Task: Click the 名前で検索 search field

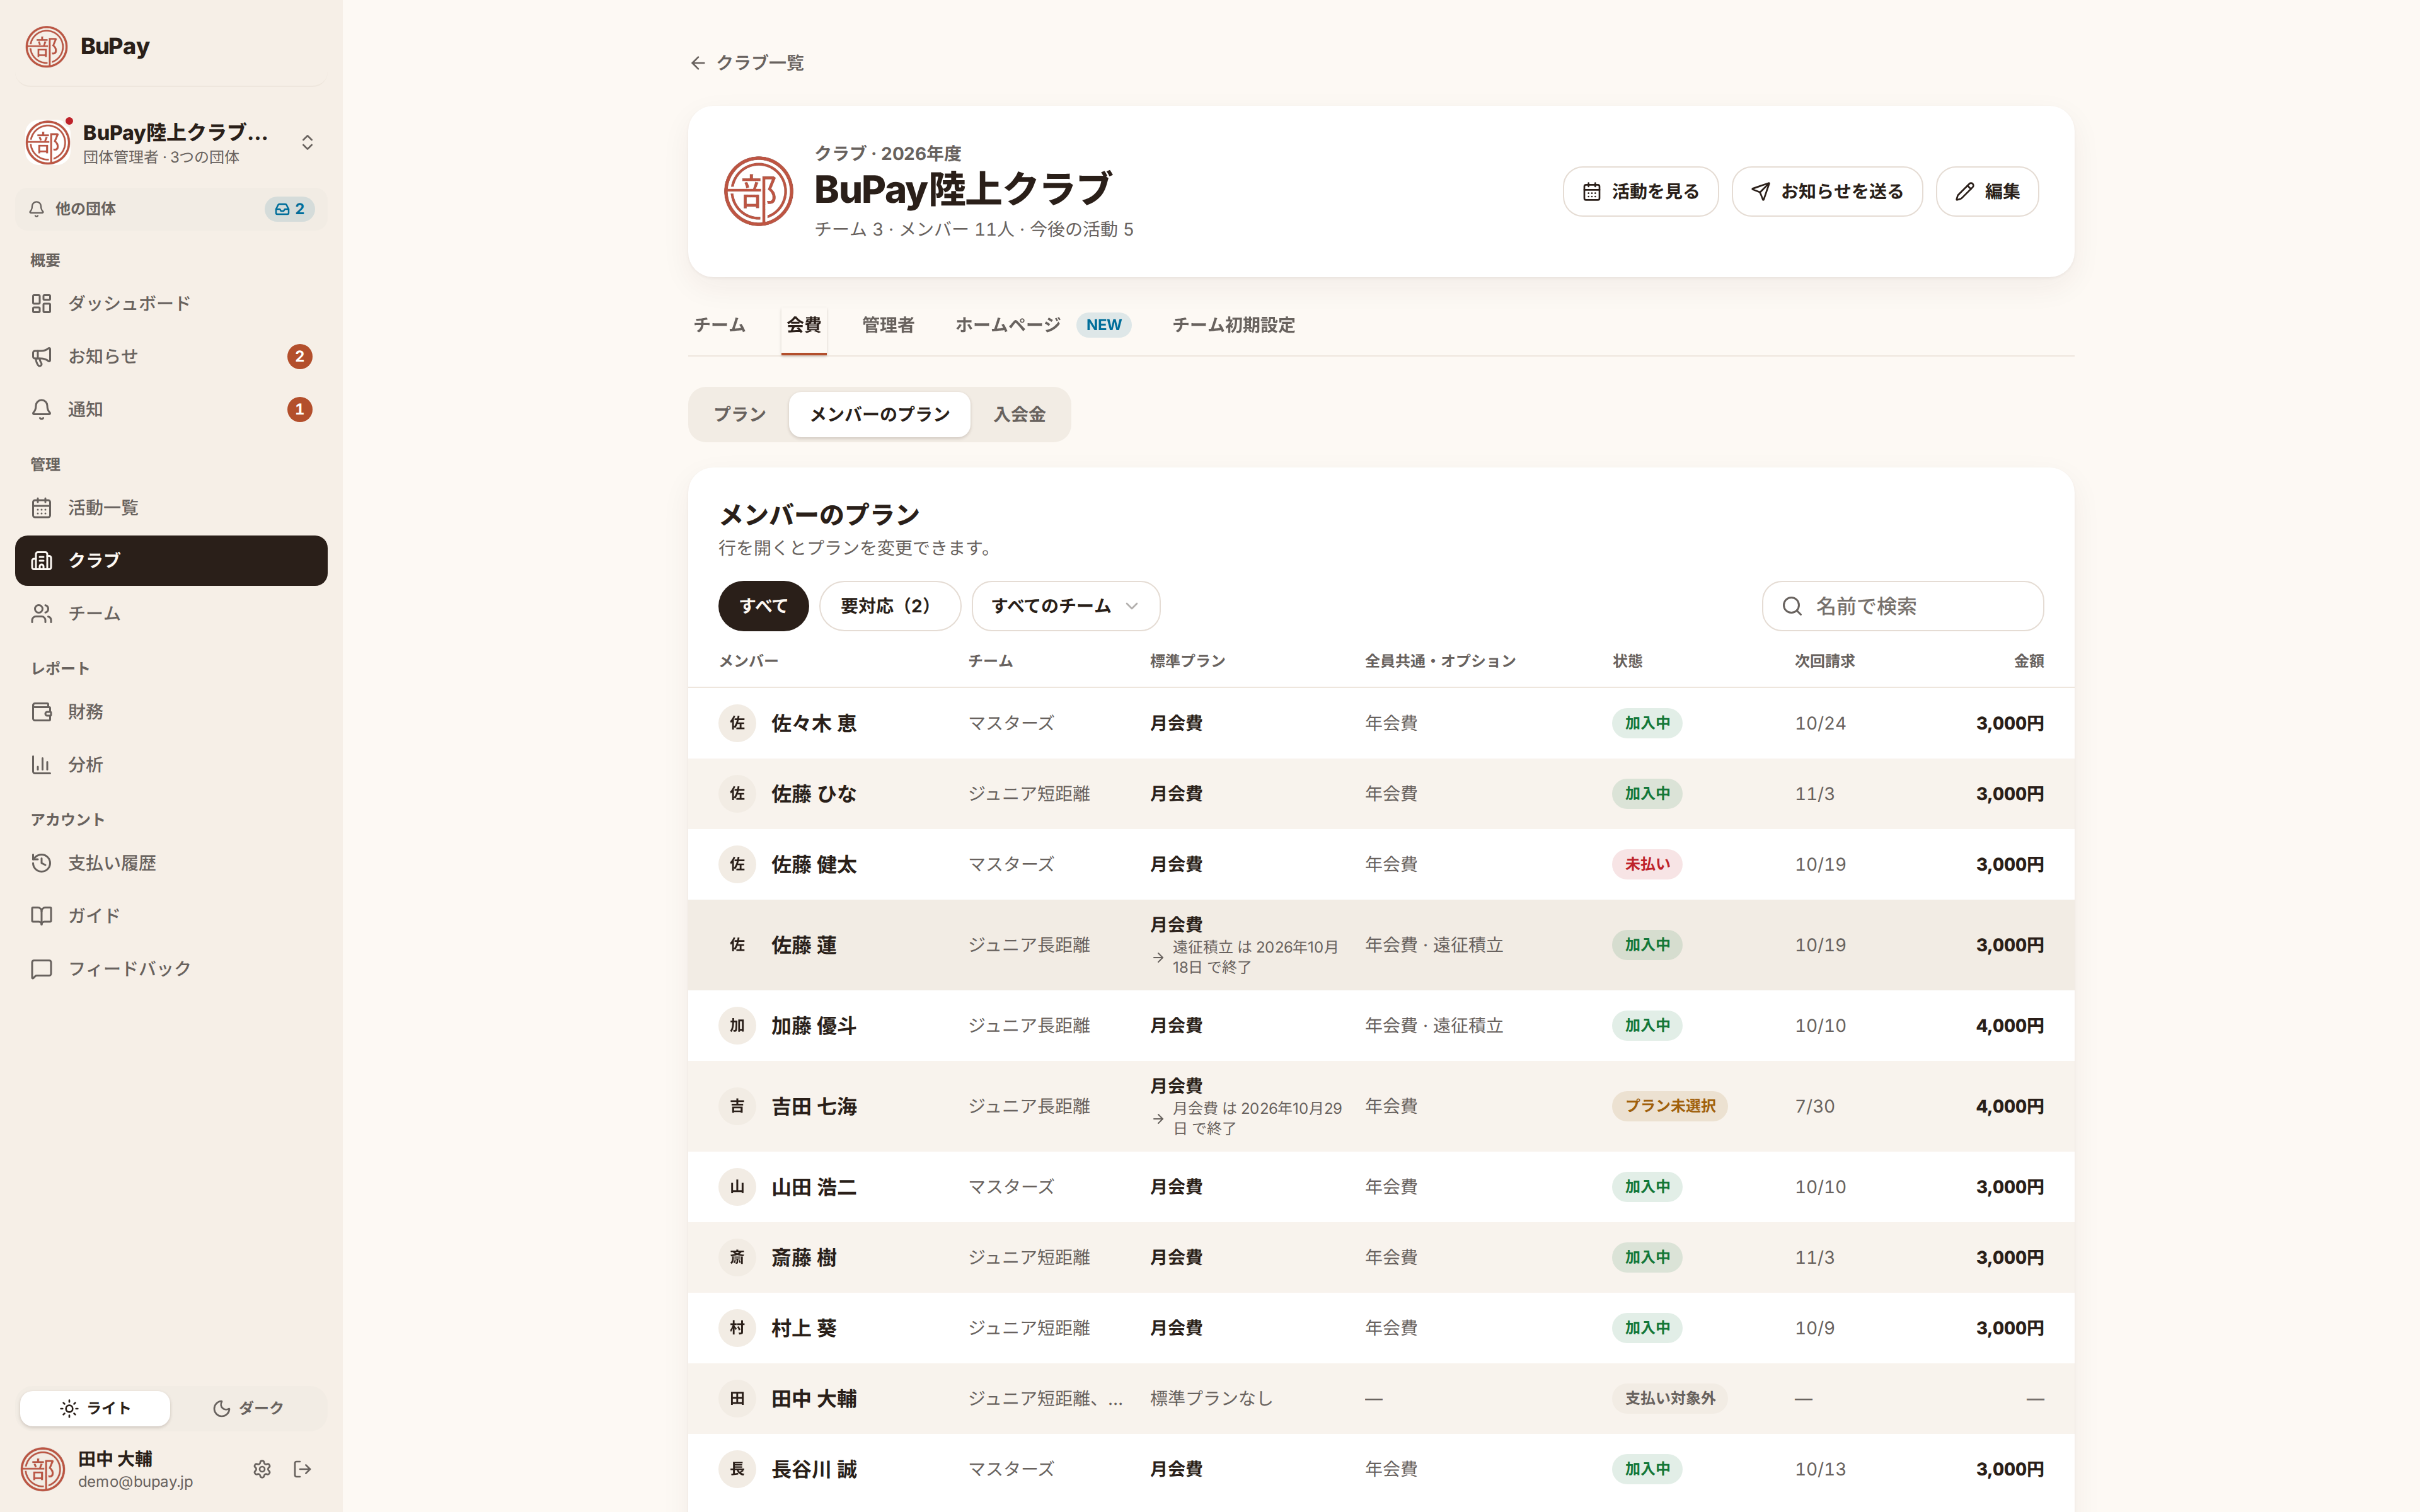Action: click(x=1902, y=606)
